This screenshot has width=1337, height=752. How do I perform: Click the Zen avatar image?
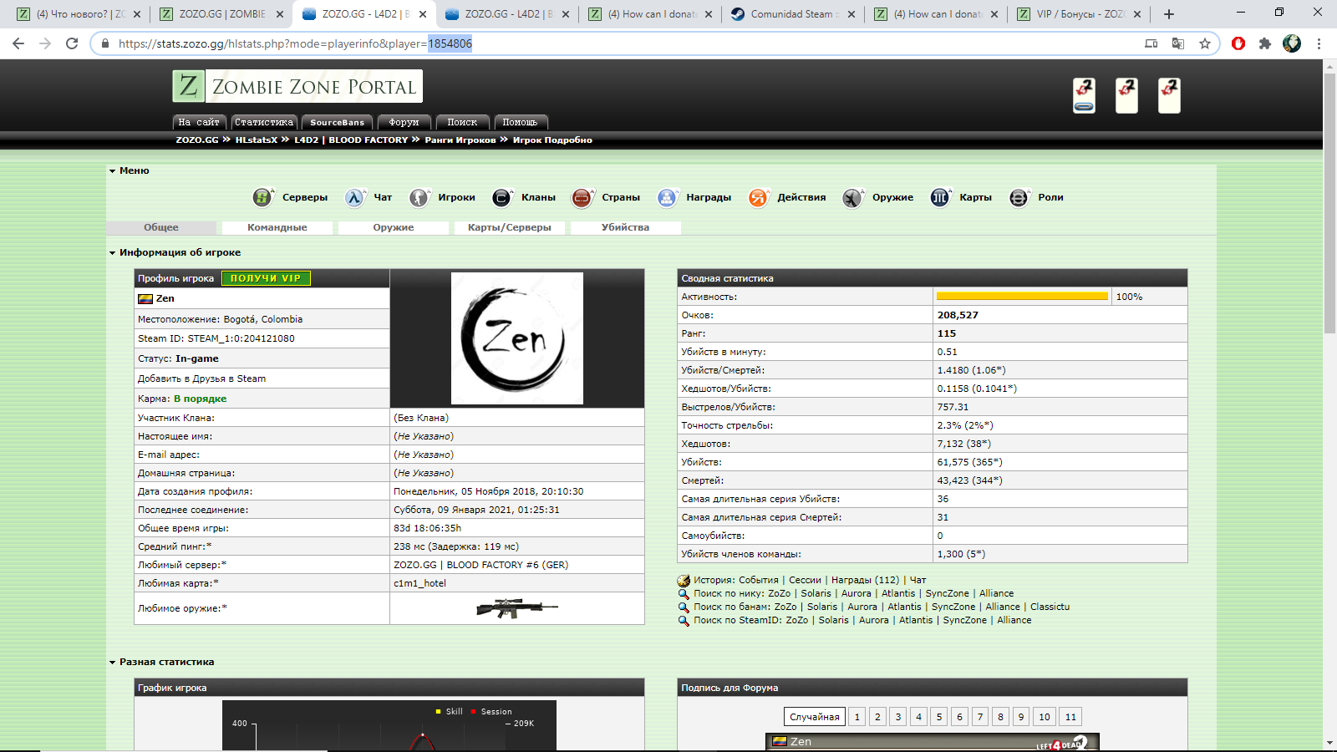tap(517, 338)
